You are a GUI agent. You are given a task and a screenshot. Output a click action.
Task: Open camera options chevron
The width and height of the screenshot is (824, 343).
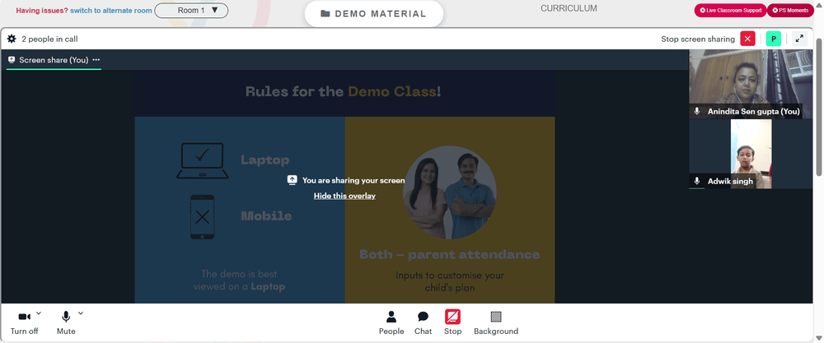(39, 313)
